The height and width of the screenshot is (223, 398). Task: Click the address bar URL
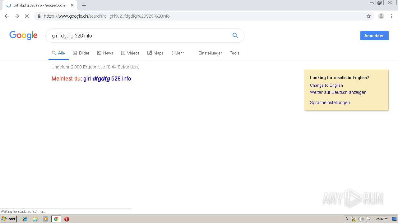pyautogui.click(x=107, y=16)
